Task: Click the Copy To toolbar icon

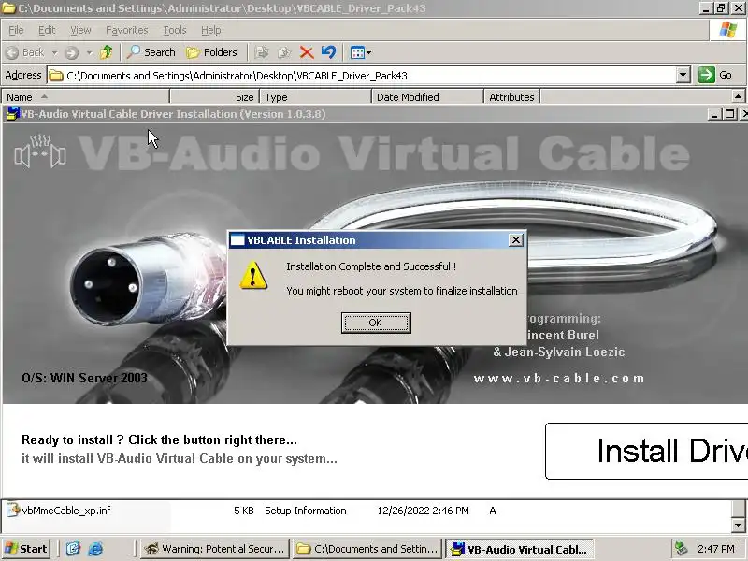Action: pyautogui.click(x=284, y=52)
